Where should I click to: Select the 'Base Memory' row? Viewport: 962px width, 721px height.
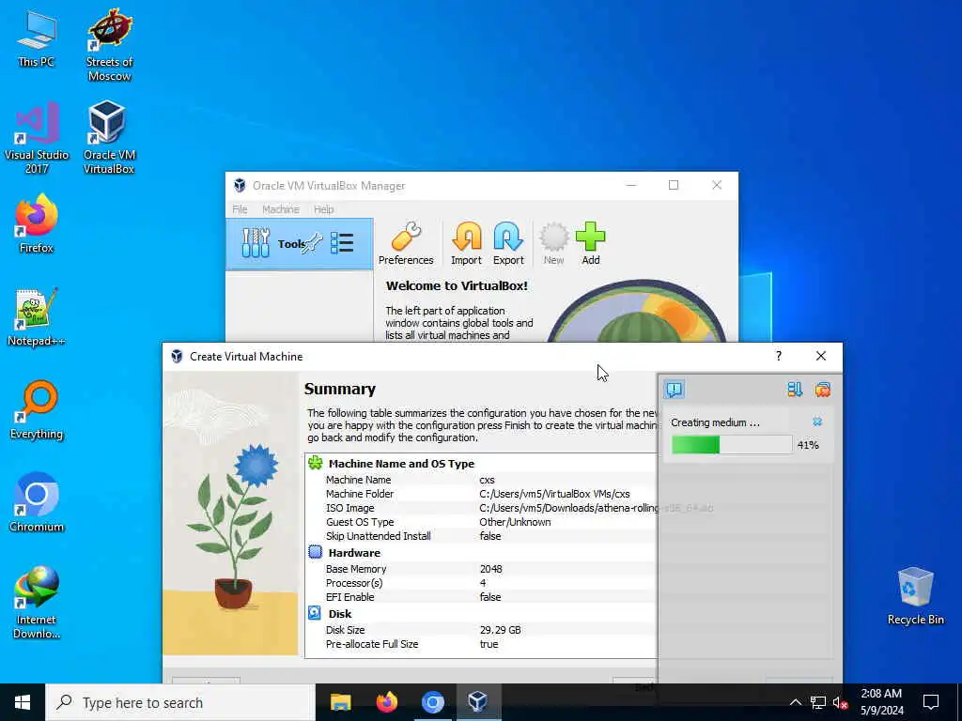point(481,569)
